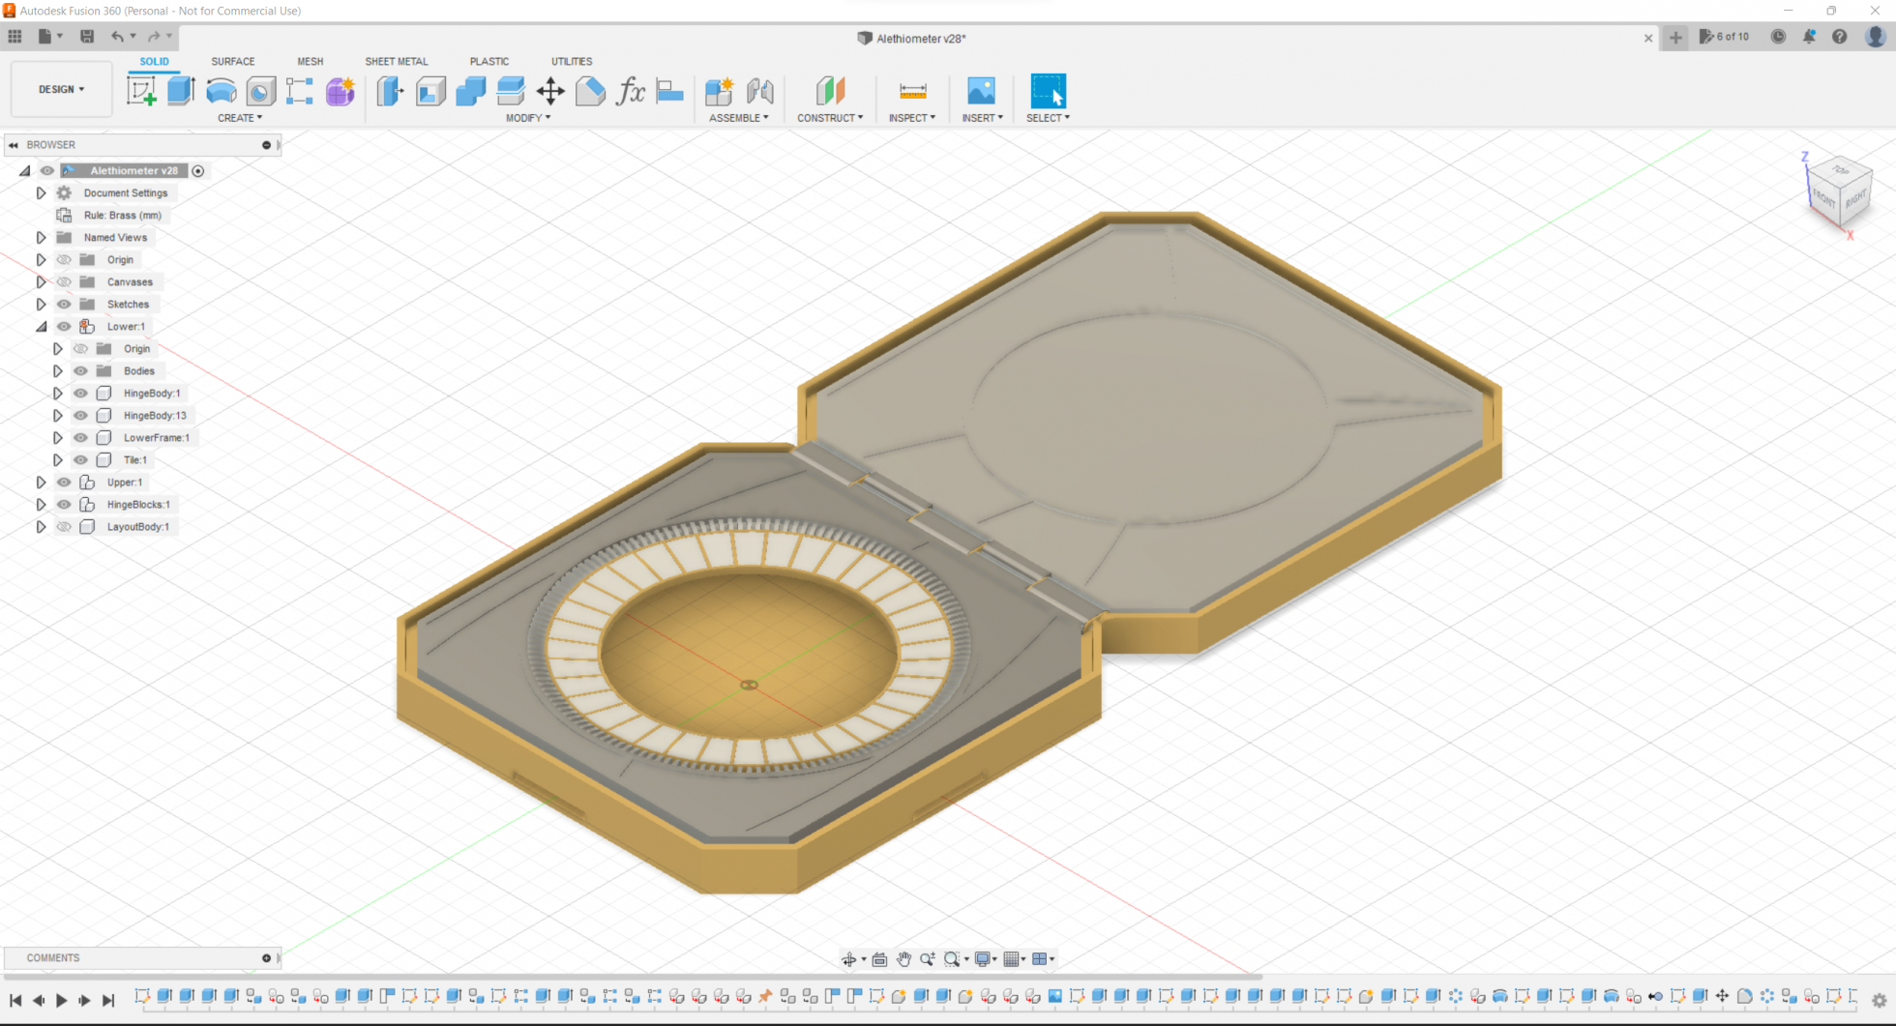Open the Design workspace dropdown
Image resolution: width=1896 pixels, height=1026 pixels.
pyautogui.click(x=61, y=89)
